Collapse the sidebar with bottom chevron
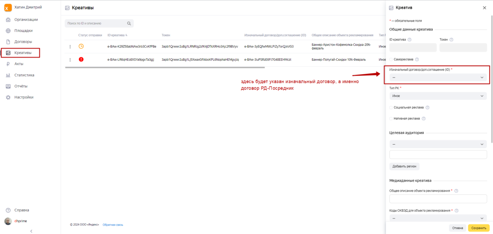493x234 pixels. tap(31, 231)
